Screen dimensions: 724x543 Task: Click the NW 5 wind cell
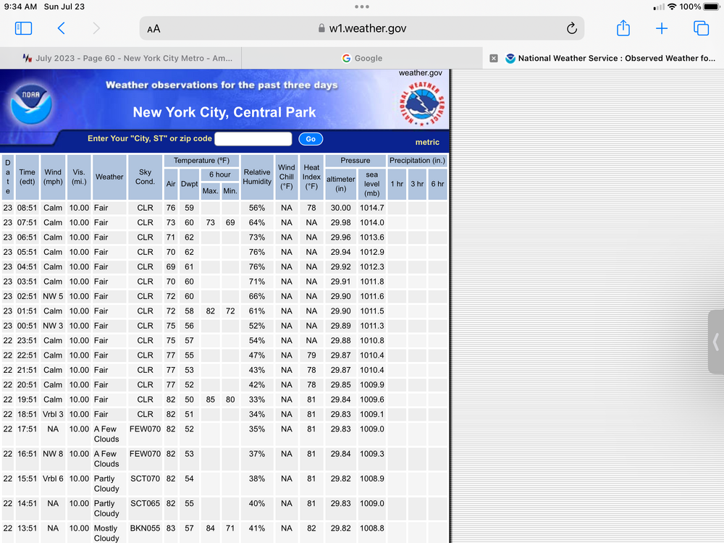(x=53, y=296)
